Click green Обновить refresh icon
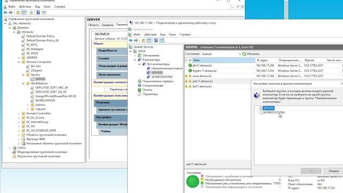Viewport: 343px width, 193px height. [x=244, y=54]
